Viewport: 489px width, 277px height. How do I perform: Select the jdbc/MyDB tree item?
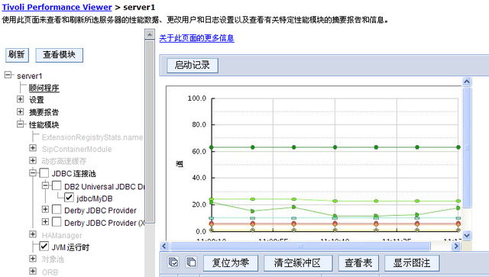(95, 198)
